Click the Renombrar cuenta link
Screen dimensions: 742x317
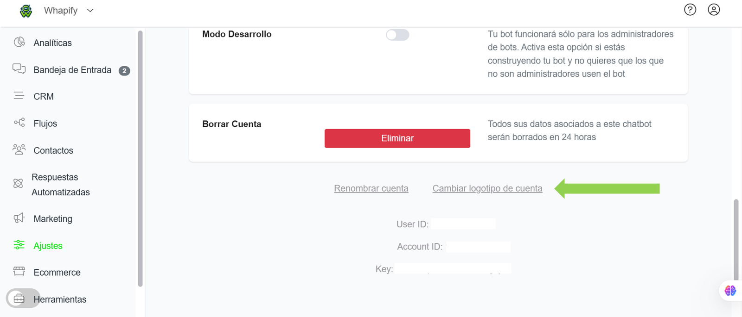pyautogui.click(x=371, y=188)
